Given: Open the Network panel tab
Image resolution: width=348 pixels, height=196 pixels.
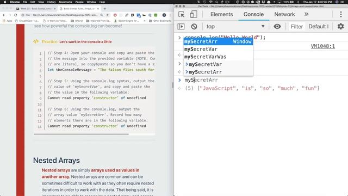Looking at the screenshot, I should click(284, 15).
